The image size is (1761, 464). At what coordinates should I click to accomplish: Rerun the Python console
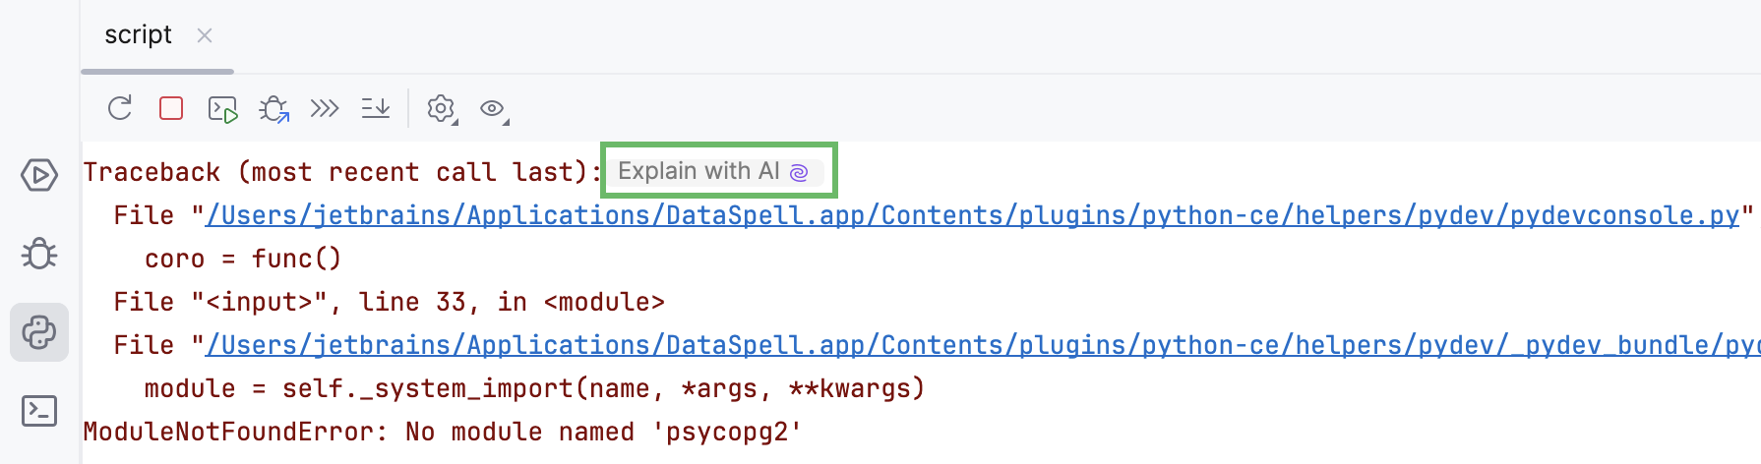120,108
